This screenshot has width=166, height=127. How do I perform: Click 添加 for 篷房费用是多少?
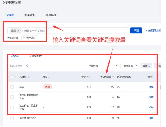pyautogui.click(x=151, y=118)
